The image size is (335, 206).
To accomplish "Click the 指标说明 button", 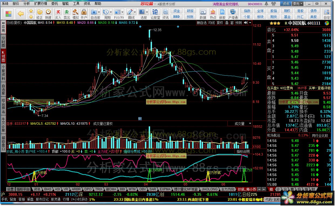I will coord(243,151).
